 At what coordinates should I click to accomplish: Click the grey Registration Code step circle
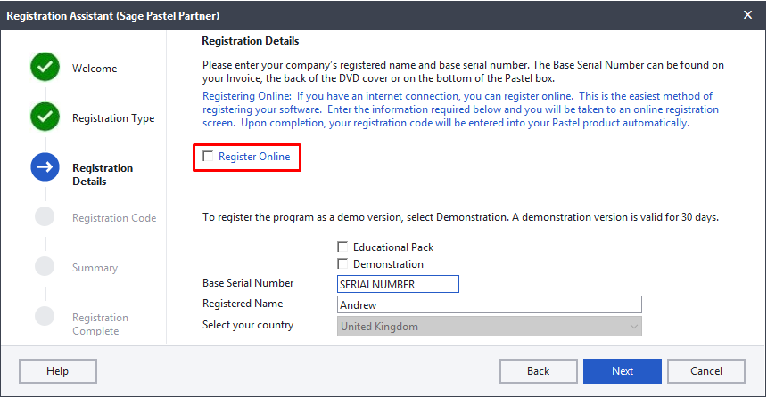pyautogui.click(x=45, y=217)
